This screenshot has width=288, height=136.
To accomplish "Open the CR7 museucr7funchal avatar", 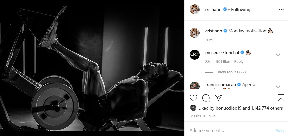I will 194,55.
